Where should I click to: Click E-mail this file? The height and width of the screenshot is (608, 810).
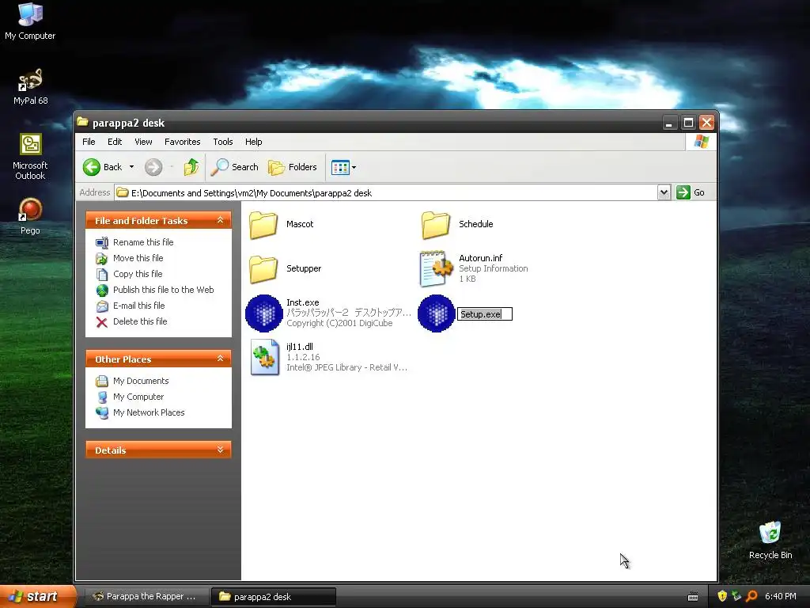pyautogui.click(x=131, y=306)
